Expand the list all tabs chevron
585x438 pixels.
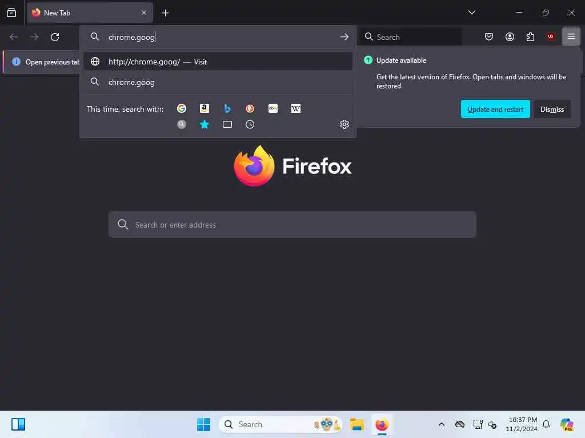point(471,13)
